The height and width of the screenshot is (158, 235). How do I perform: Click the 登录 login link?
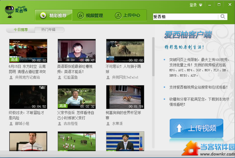(193, 5)
